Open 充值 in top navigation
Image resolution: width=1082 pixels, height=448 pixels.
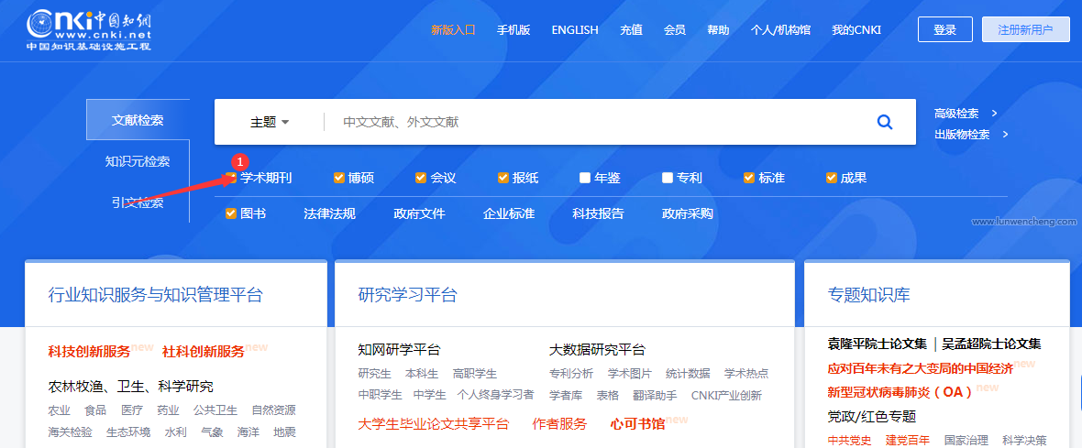(x=631, y=29)
